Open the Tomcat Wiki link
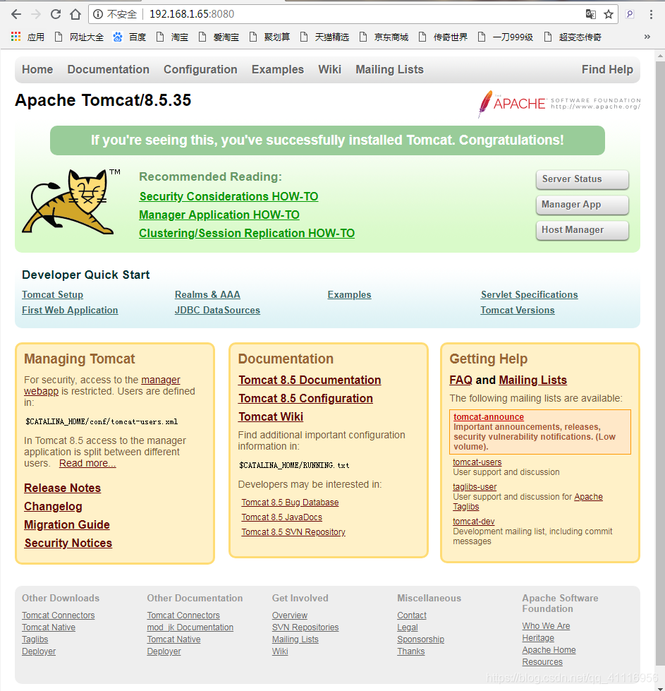 271,417
